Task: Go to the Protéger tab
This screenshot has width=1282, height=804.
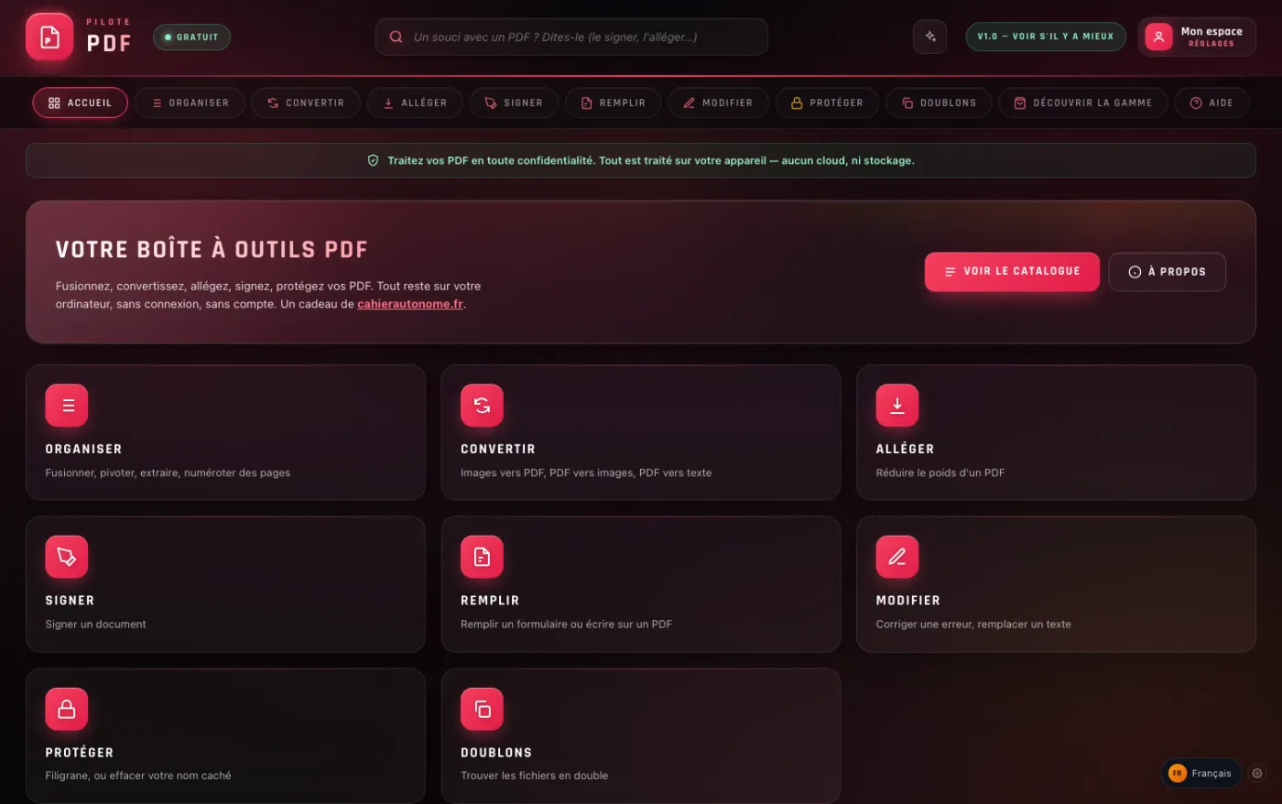Action: (x=827, y=103)
